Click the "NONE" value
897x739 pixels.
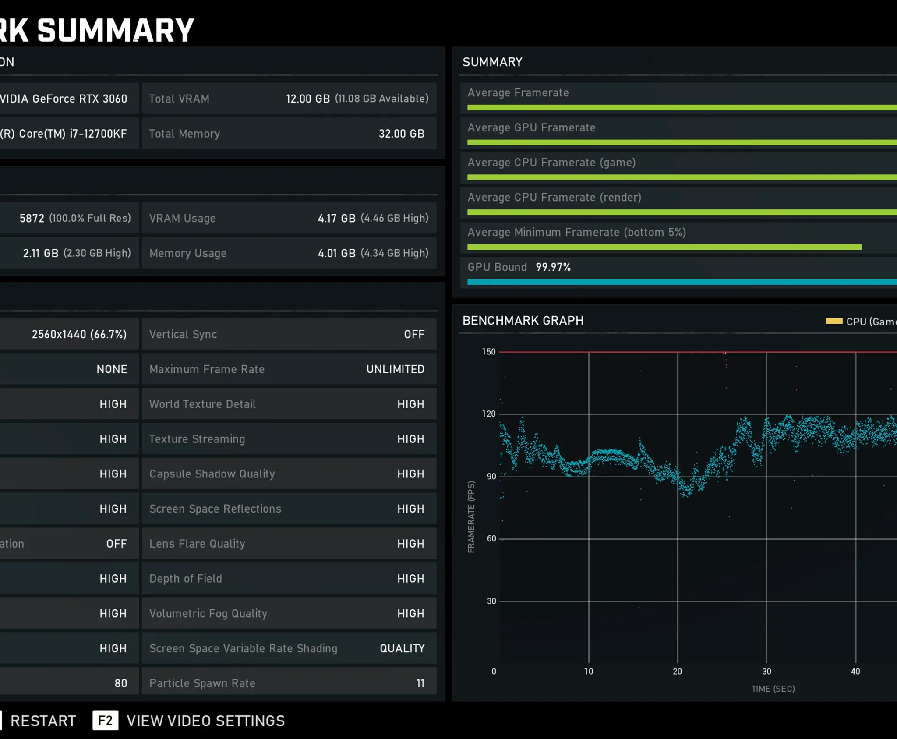pyautogui.click(x=112, y=369)
